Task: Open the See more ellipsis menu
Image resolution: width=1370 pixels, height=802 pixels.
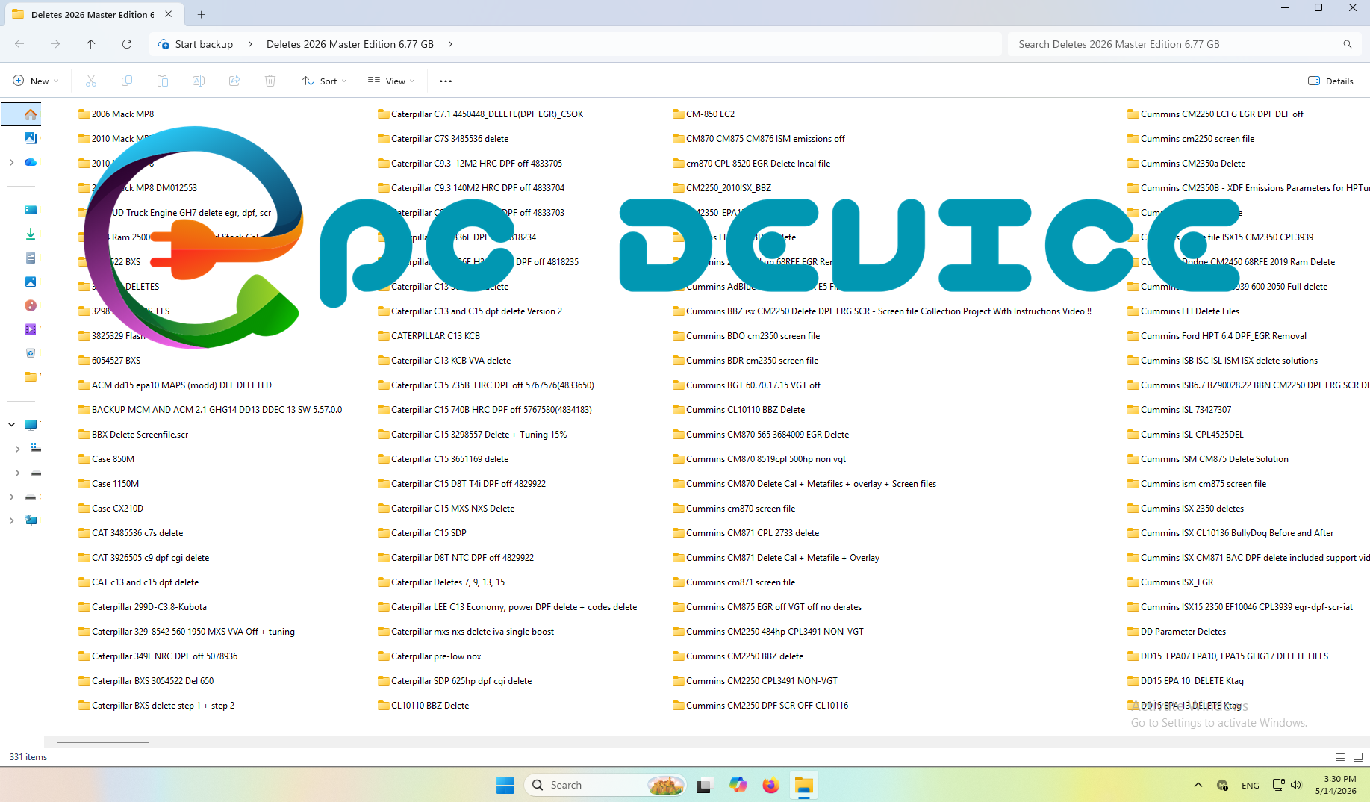Action: coord(446,81)
